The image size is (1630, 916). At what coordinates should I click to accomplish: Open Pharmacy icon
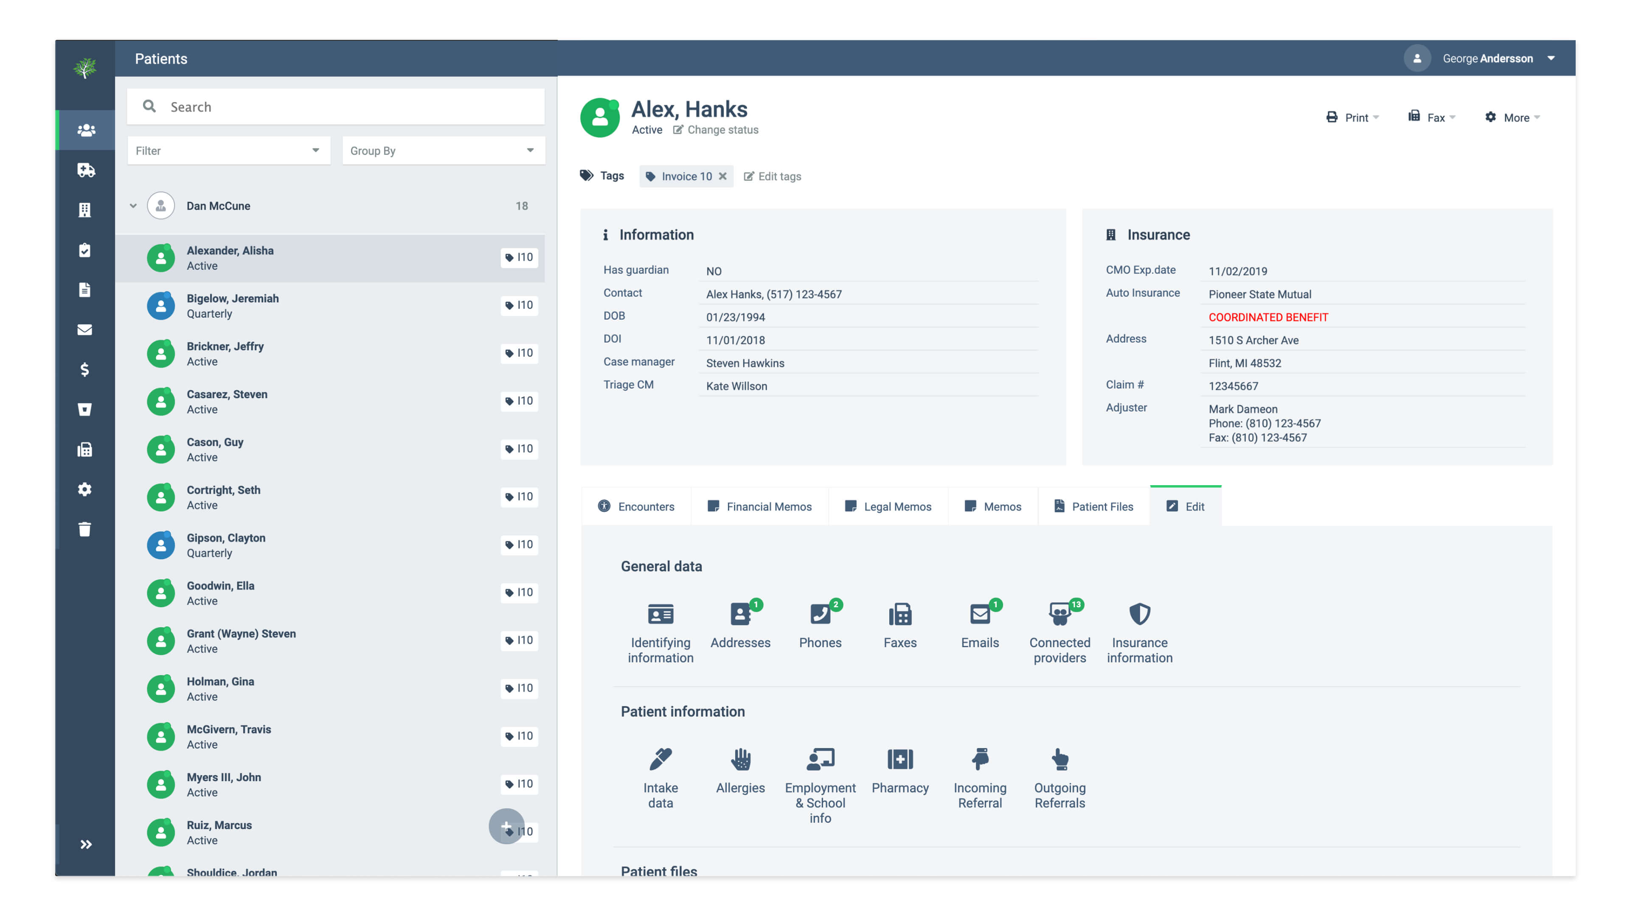[x=900, y=771]
